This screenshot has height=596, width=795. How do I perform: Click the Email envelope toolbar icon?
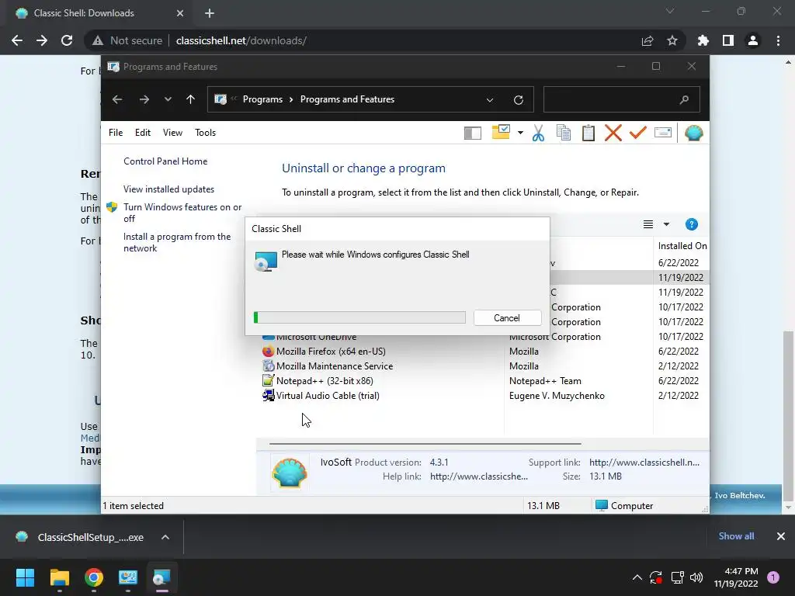tap(663, 133)
